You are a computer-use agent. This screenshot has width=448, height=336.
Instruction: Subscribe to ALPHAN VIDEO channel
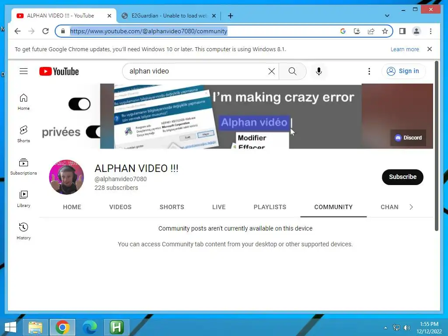[x=402, y=177]
